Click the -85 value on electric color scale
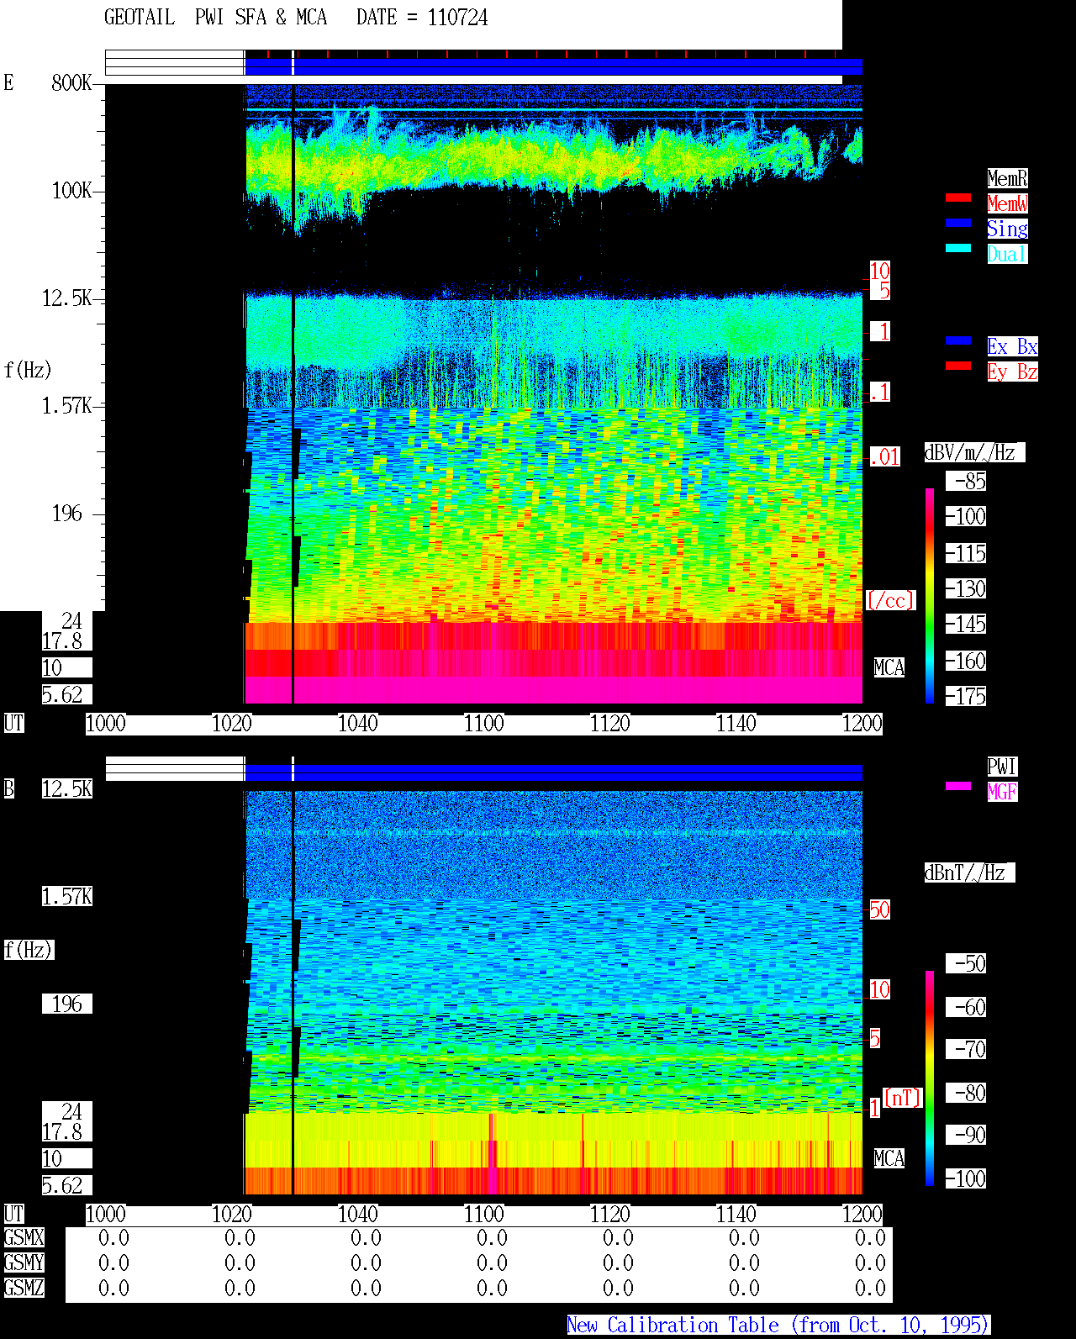The height and width of the screenshot is (1339, 1076). (966, 481)
